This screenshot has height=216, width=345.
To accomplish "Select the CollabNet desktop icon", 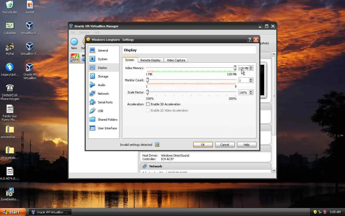I will [x=10, y=28].
